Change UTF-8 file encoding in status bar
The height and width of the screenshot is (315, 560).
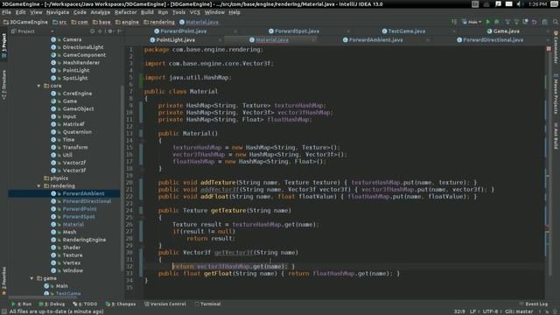[x=490, y=311]
